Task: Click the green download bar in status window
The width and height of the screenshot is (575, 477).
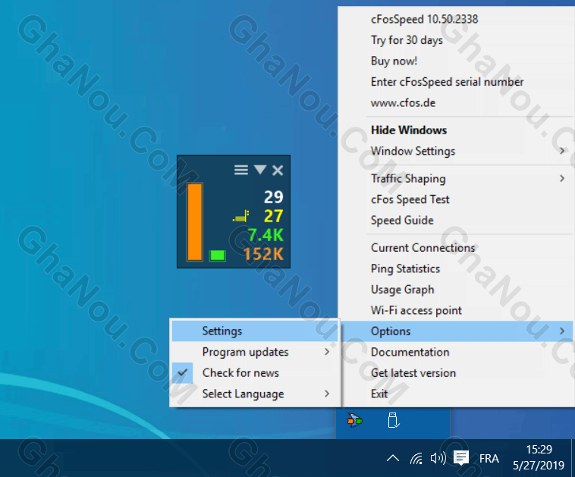Action: coord(217,256)
